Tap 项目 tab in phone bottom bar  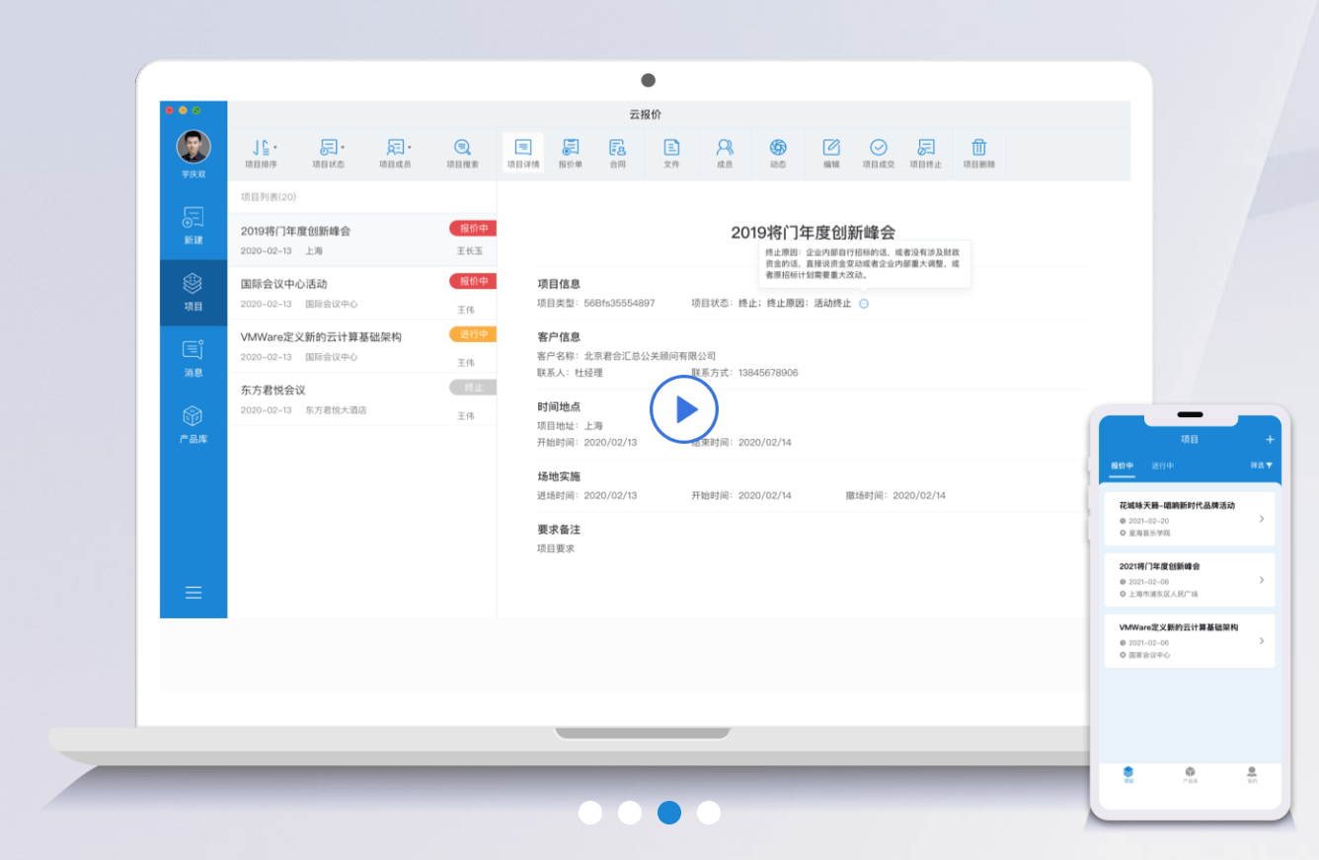coord(1128,774)
